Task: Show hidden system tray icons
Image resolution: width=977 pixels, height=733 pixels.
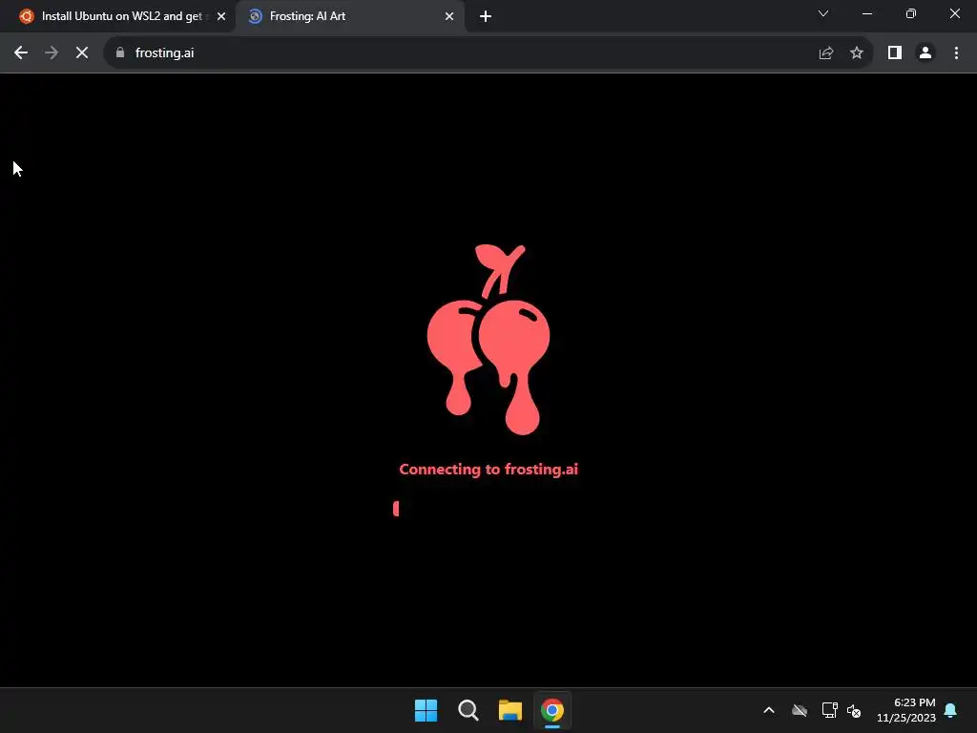Action: click(x=769, y=710)
